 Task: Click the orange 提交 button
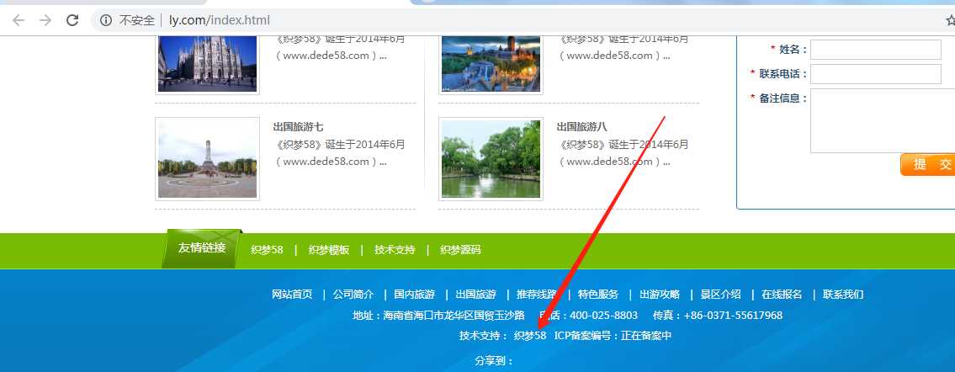[x=927, y=164]
